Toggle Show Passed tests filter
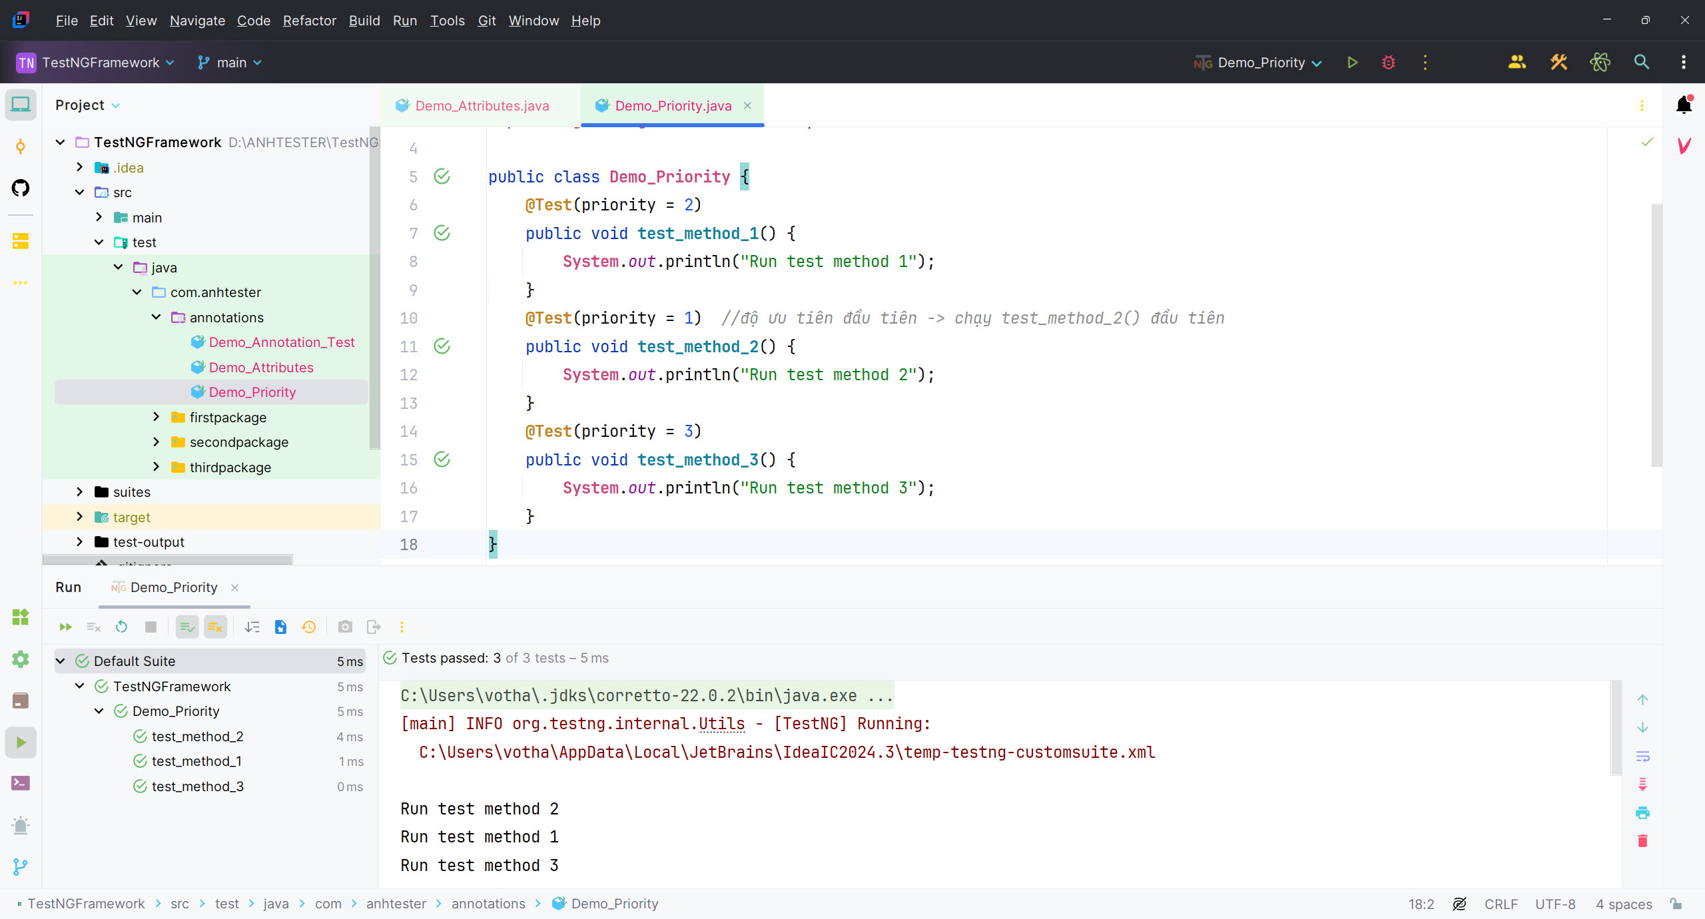1705x919 pixels. click(187, 627)
